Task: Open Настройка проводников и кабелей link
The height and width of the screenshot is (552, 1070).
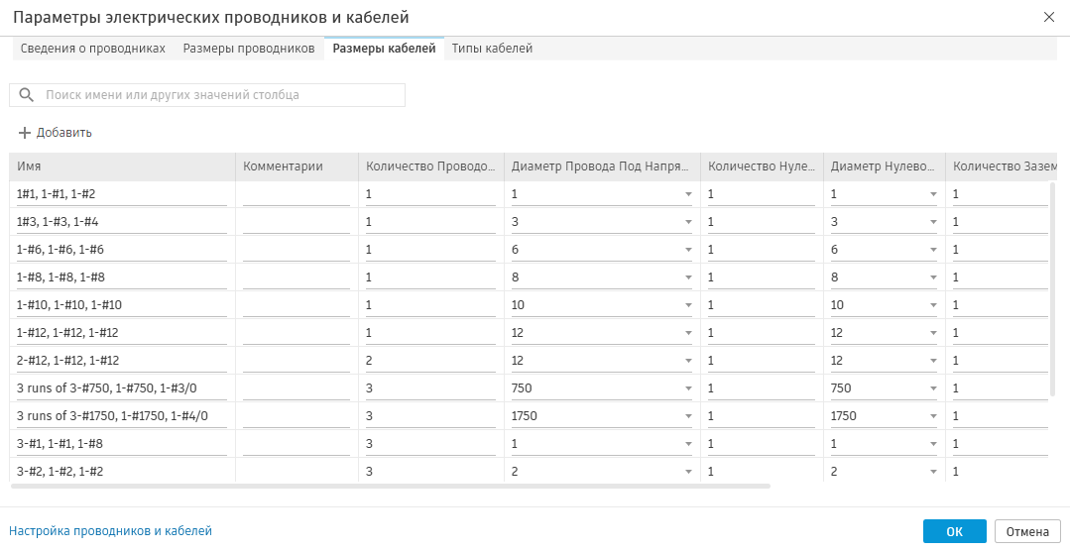Action: pyautogui.click(x=110, y=531)
